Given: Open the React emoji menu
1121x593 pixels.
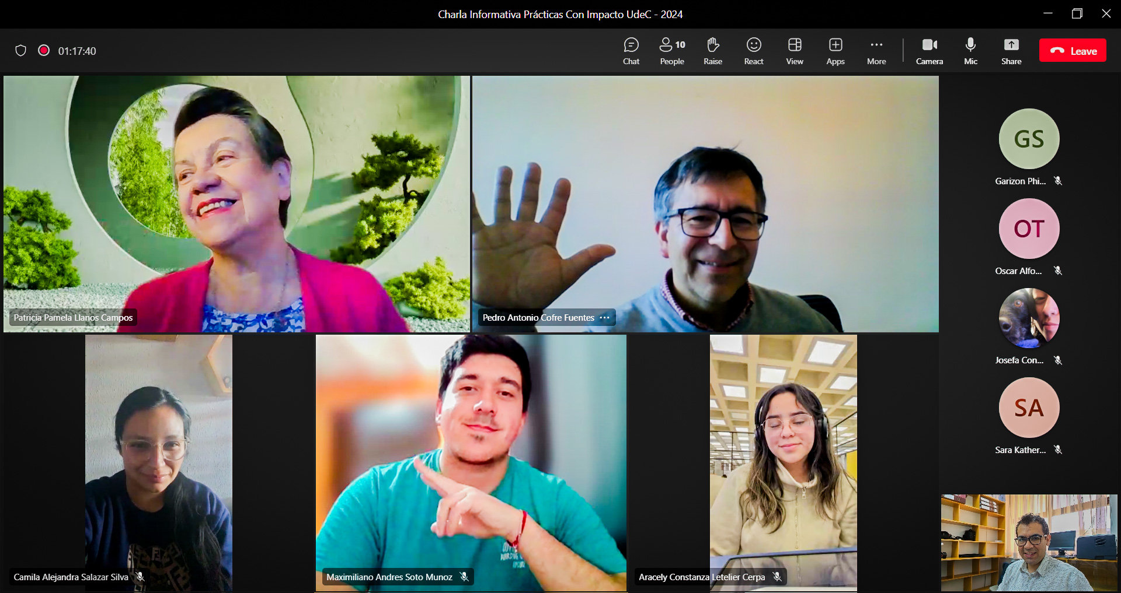Looking at the screenshot, I should tap(753, 51).
